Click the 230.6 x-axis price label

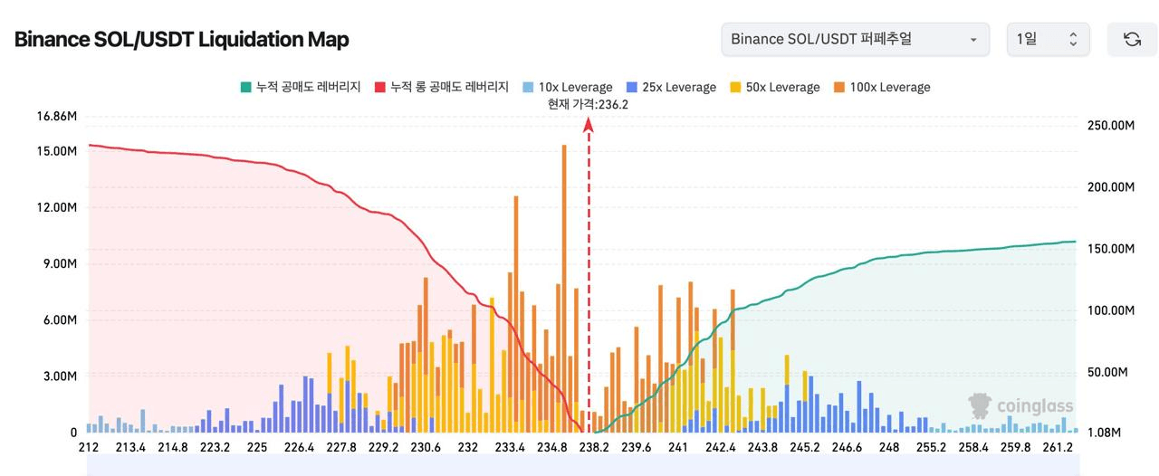[x=426, y=447]
